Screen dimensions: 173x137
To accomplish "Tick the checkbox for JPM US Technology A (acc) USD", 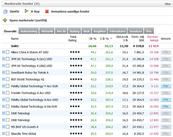I will tap(8, 59).
